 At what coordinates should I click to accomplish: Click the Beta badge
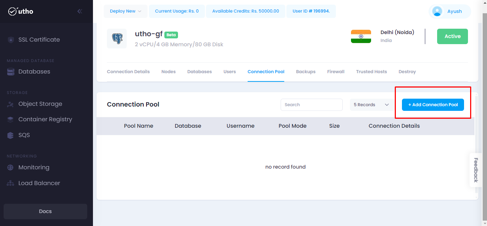pyautogui.click(x=171, y=35)
